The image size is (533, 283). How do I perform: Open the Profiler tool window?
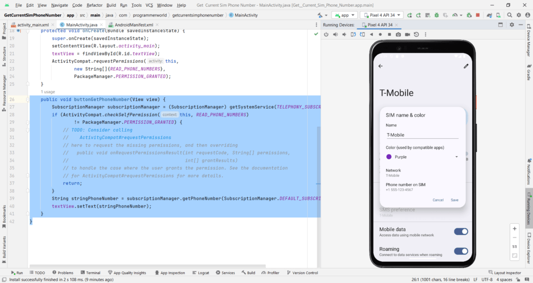270,273
